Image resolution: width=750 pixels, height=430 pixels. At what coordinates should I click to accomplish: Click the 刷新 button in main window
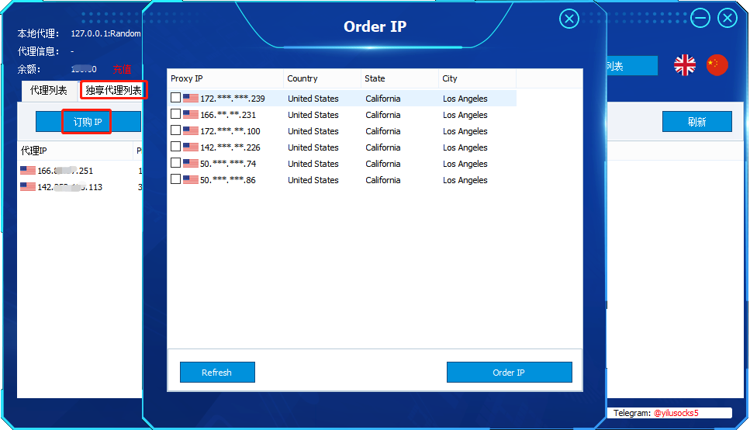(x=696, y=122)
